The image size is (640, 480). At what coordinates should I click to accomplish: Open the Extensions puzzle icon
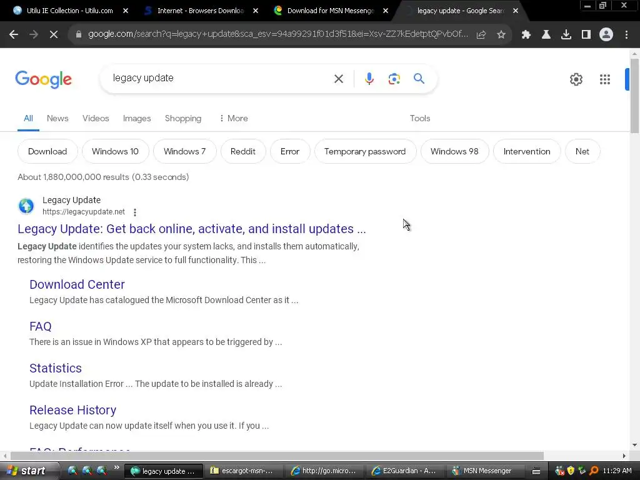pyautogui.click(x=526, y=35)
